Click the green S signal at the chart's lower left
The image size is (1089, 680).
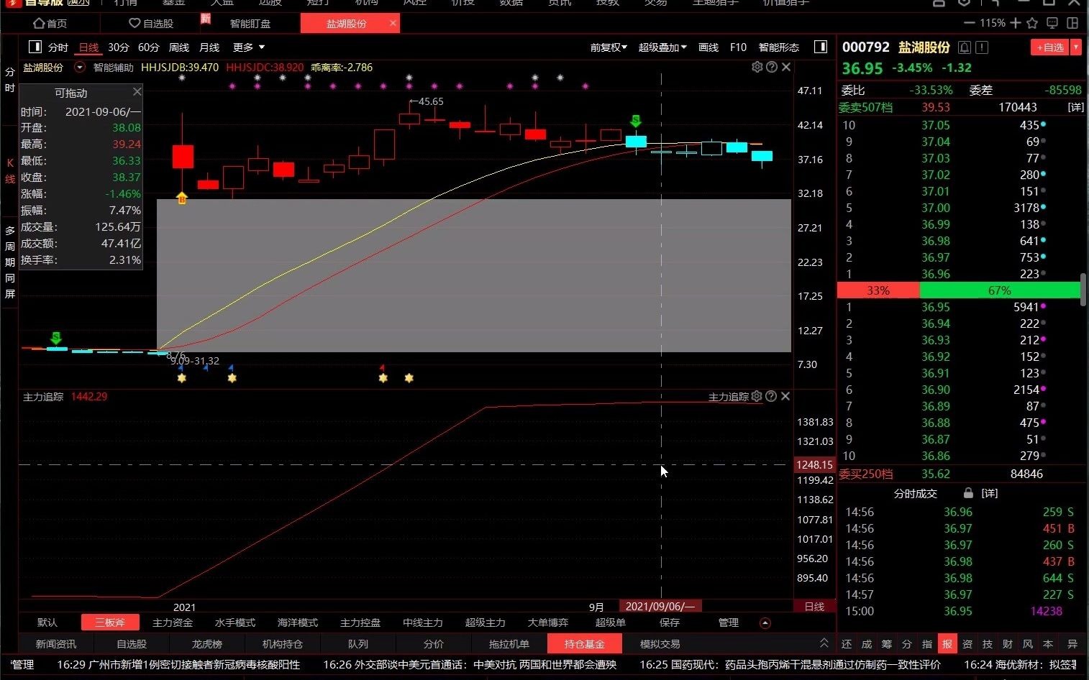pos(56,337)
